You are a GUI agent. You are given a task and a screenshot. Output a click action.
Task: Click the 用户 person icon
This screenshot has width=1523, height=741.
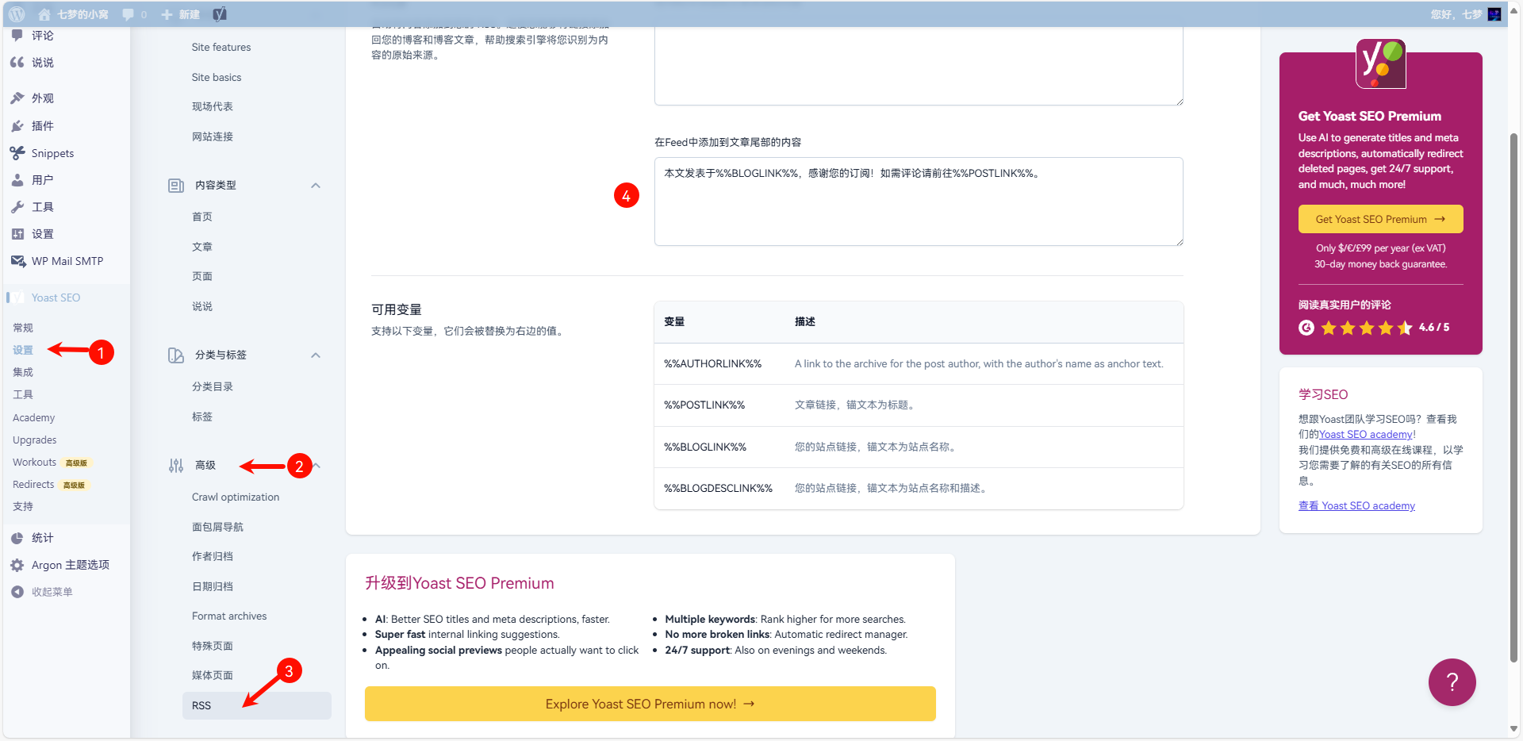click(x=17, y=180)
